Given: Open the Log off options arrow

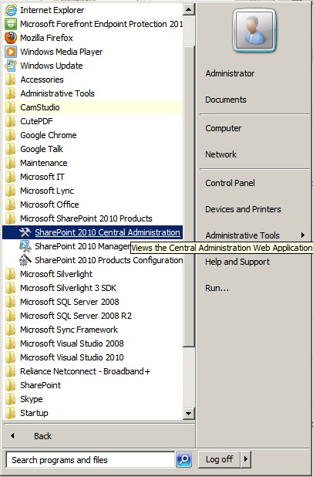Looking at the screenshot, I should pyautogui.click(x=246, y=459).
